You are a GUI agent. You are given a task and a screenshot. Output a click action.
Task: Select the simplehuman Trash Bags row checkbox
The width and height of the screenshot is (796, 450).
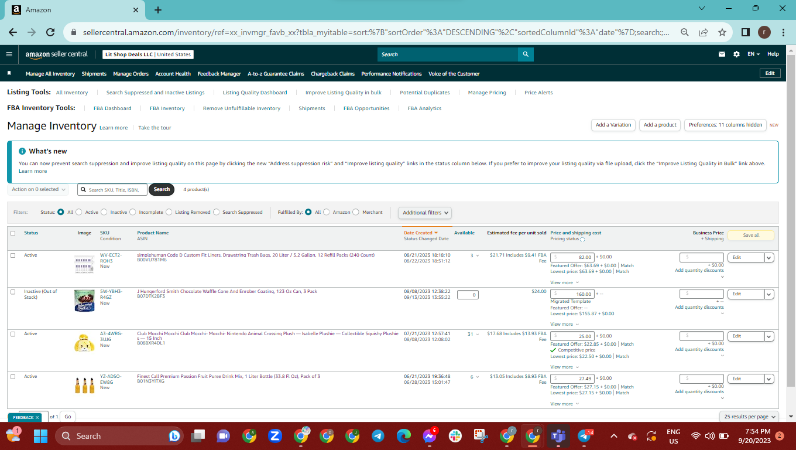coord(13,255)
